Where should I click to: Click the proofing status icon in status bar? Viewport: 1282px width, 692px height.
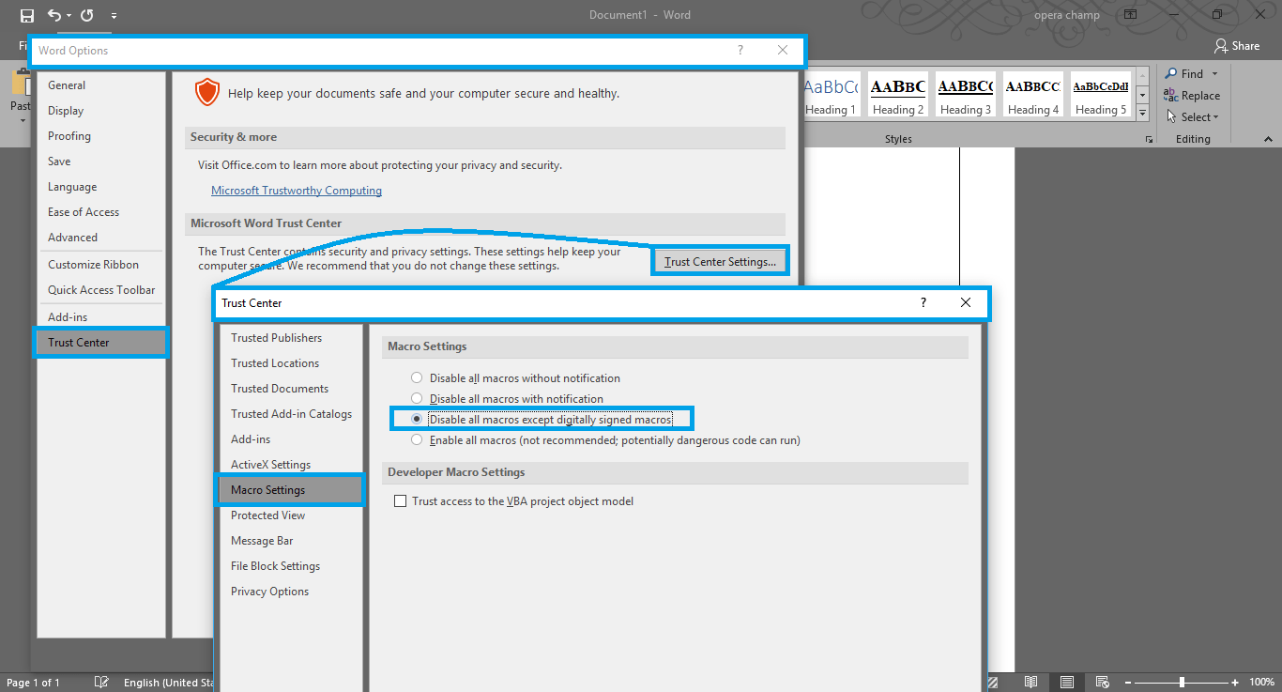point(101,682)
